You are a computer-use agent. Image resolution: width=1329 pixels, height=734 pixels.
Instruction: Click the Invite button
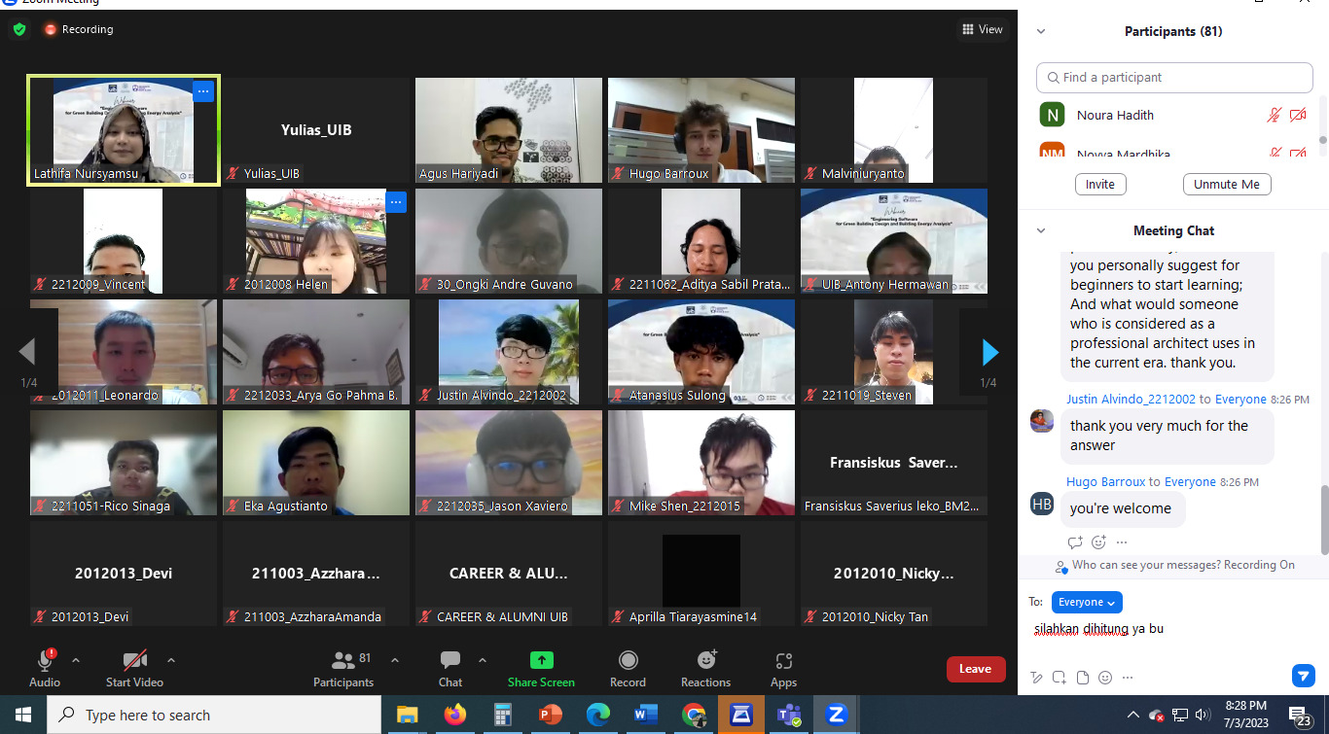click(1100, 185)
